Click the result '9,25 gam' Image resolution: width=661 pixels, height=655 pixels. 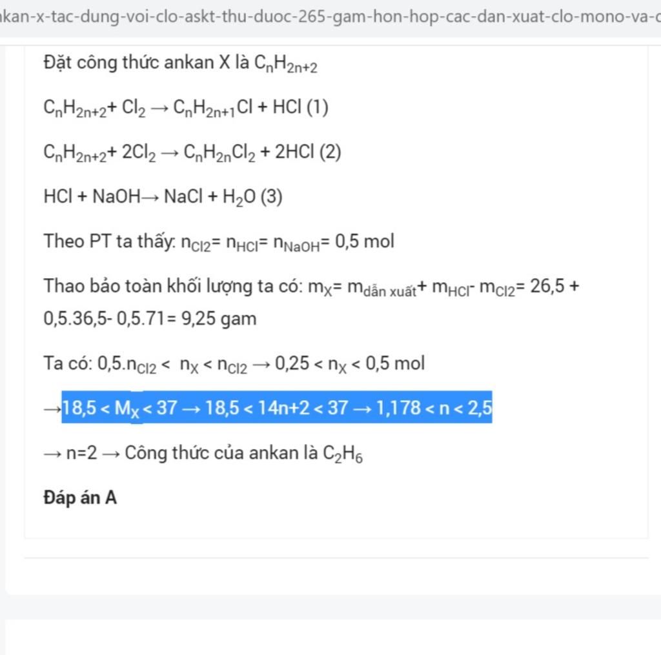[218, 319]
